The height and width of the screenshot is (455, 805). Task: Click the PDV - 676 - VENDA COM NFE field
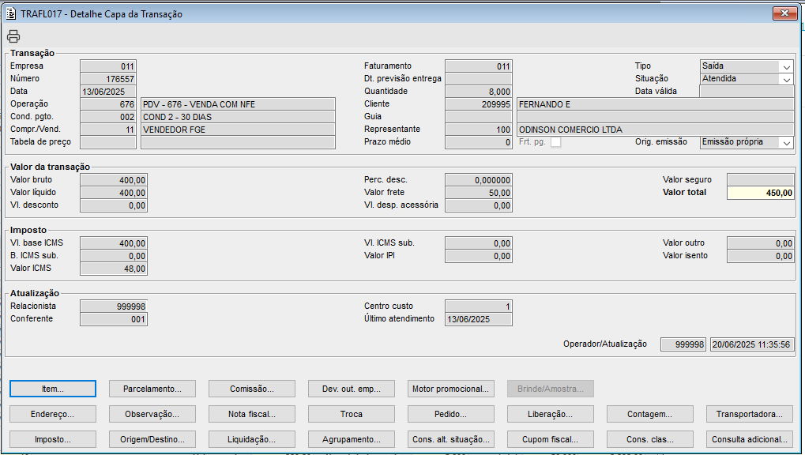pyautogui.click(x=239, y=104)
